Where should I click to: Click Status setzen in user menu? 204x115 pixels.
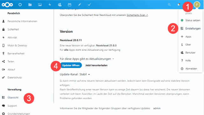click(193, 20)
